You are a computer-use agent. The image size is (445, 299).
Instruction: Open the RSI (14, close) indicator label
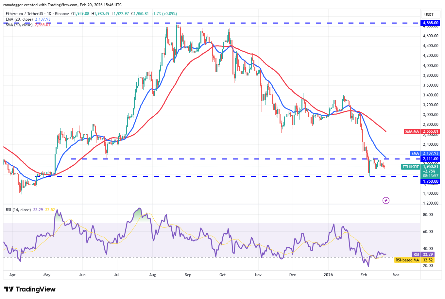coord(18,209)
